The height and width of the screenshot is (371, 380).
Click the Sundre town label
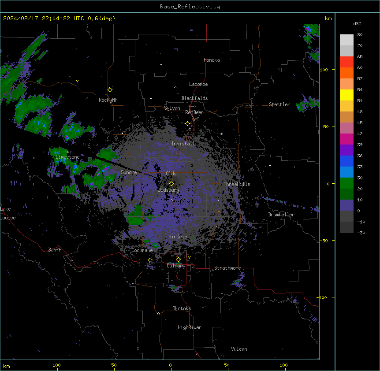pos(129,172)
